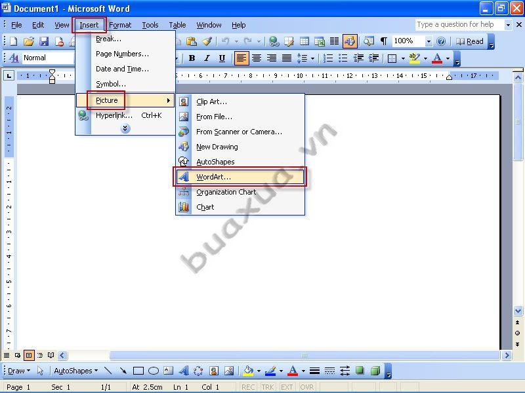Insert an Excel worksheet
Viewport: 525px width, 393px height.
[x=320, y=41]
